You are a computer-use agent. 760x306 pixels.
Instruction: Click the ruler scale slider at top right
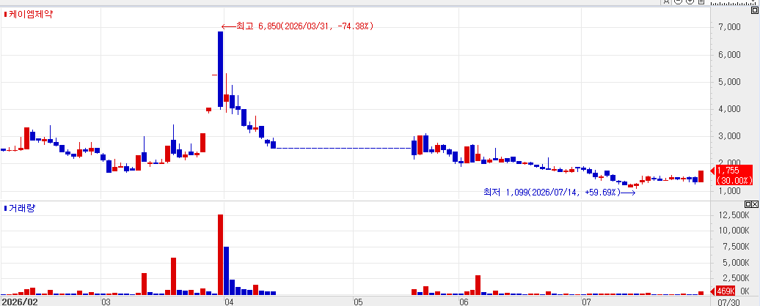tap(734, 2)
